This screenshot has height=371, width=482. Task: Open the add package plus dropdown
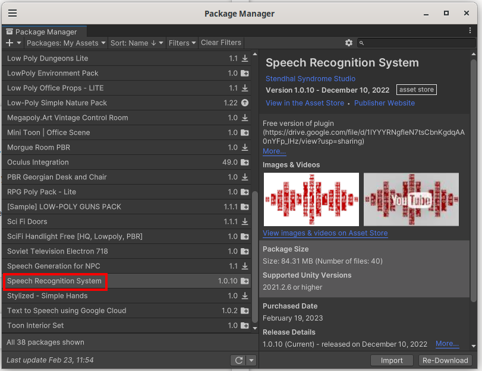click(13, 43)
